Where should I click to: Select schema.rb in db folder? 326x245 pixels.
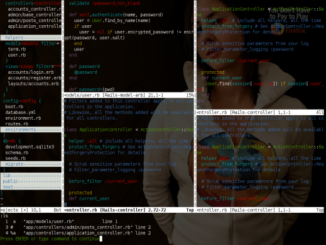pyautogui.click(x=17, y=152)
